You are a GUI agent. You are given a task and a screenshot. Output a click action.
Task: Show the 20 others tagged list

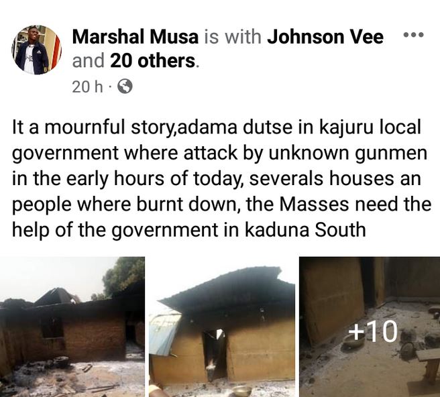coord(153,60)
